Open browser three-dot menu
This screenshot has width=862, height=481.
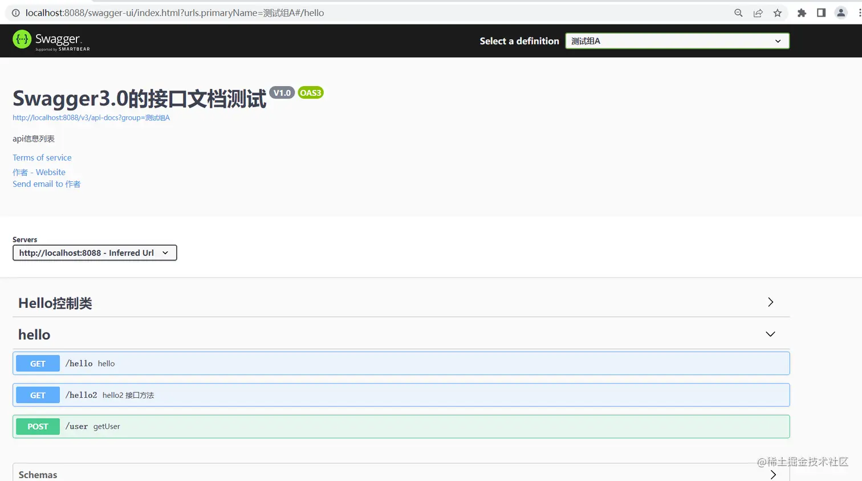pyautogui.click(x=859, y=13)
